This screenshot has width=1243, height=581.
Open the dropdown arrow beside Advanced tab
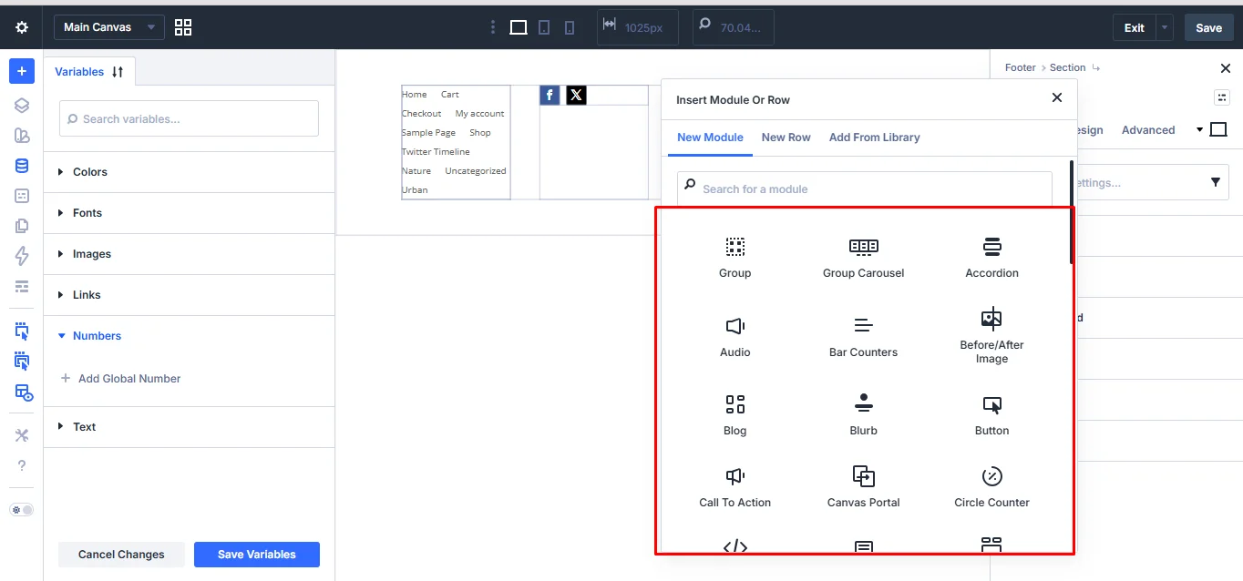coord(1199,130)
